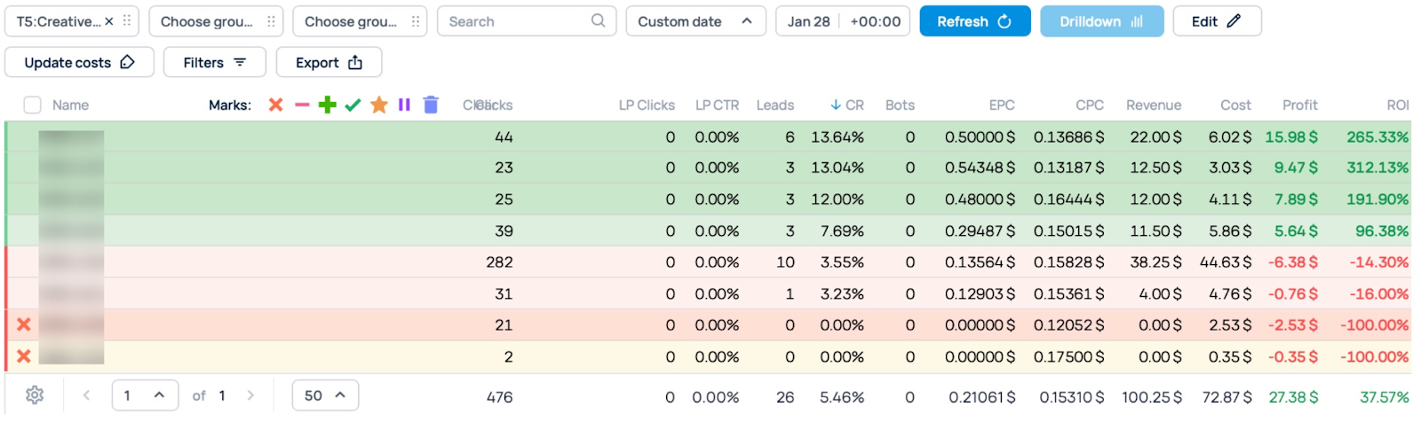Expand the Custom date dropdown
The image size is (1421, 422).
(x=695, y=21)
